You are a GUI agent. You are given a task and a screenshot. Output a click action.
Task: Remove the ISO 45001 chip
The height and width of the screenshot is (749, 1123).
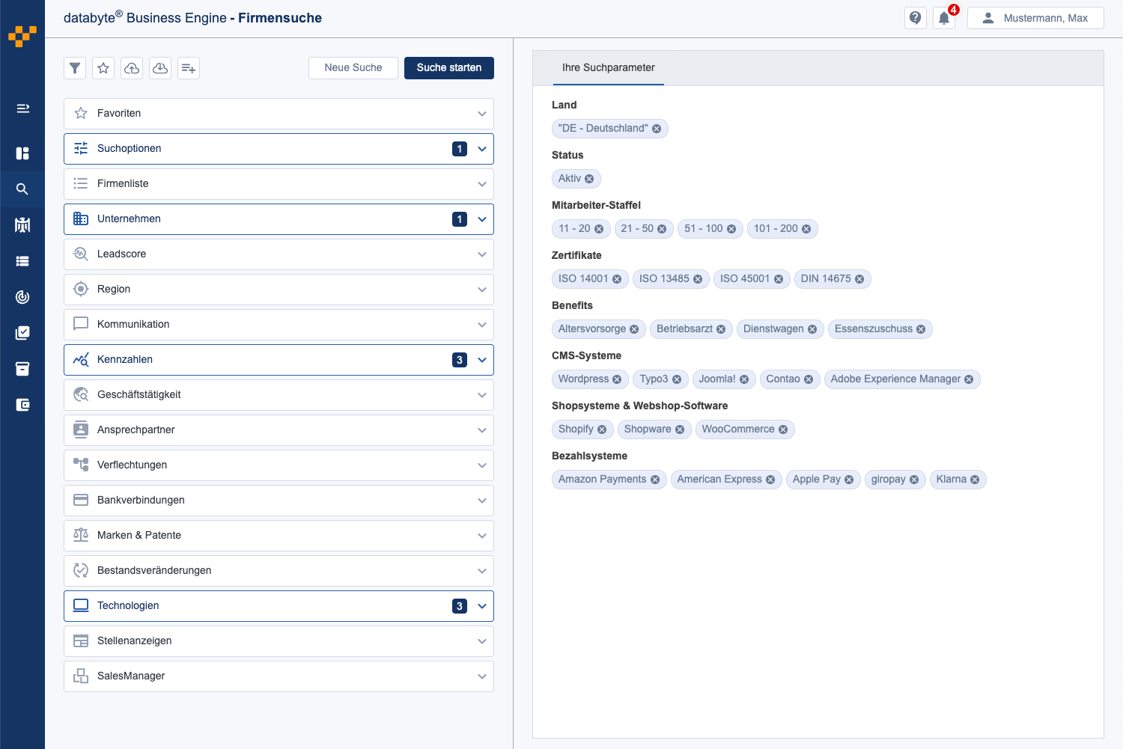(779, 279)
